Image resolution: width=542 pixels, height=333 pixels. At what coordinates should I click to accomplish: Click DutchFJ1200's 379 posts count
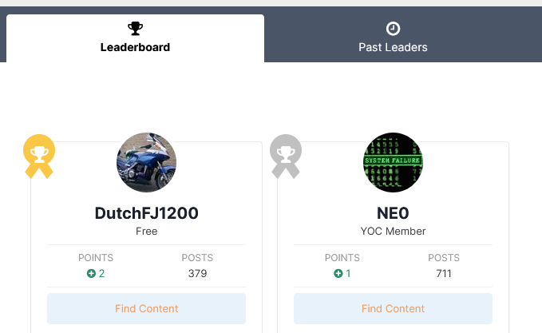pos(197,273)
